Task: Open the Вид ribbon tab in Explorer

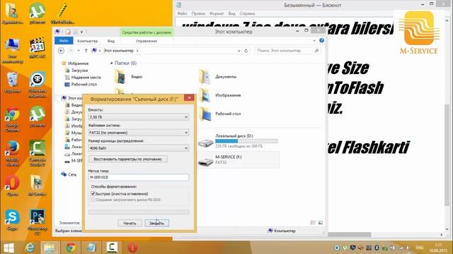Action: click(x=111, y=41)
